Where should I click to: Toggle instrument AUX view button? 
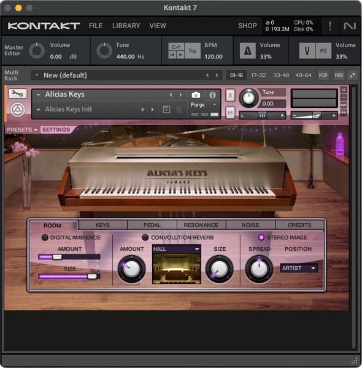coord(344,105)
